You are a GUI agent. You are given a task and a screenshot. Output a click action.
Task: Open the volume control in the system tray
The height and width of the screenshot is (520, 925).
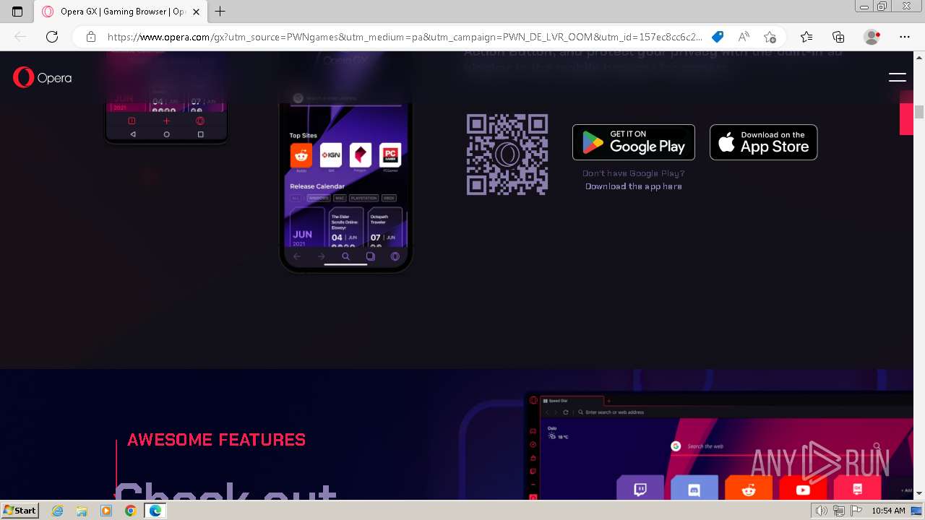point(821,511)
